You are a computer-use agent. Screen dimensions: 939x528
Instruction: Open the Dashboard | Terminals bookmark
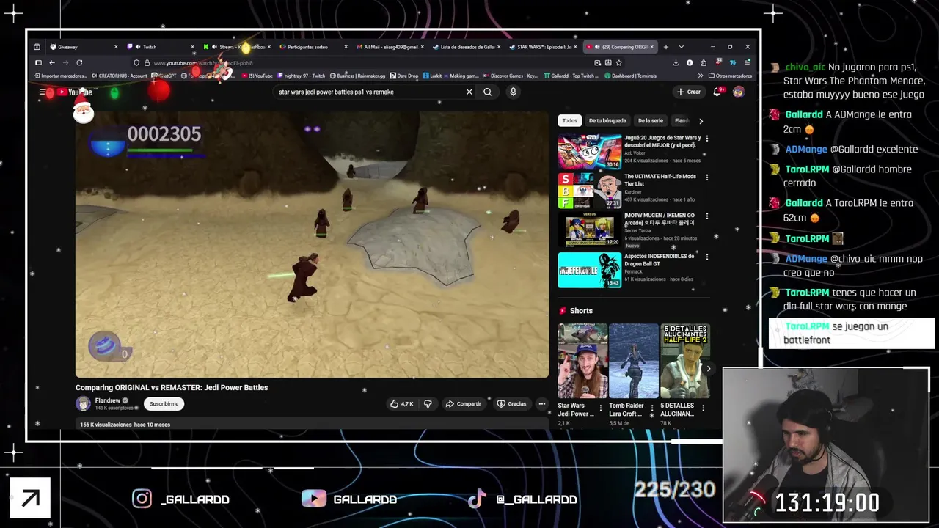[630, 76]
